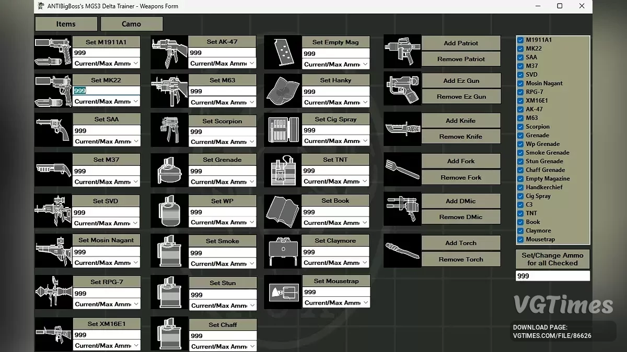
Task: Click the Torch weapon icon
Action: pos(402,251)
